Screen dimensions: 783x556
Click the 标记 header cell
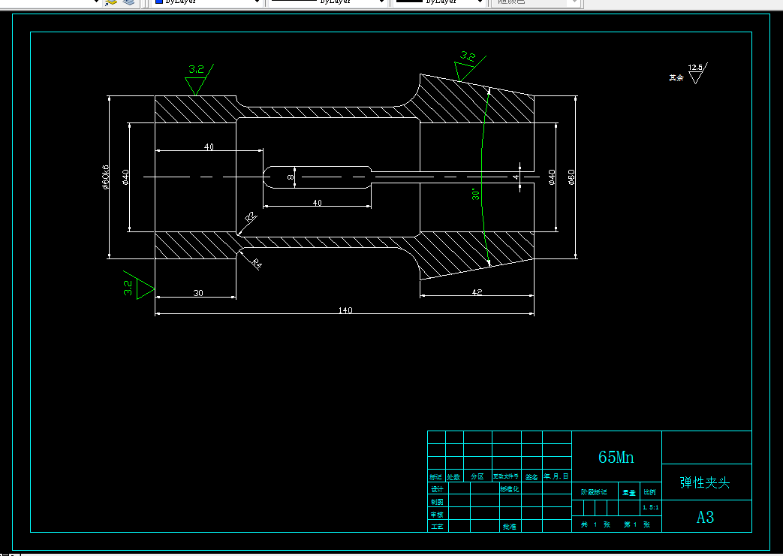(435, 476)
